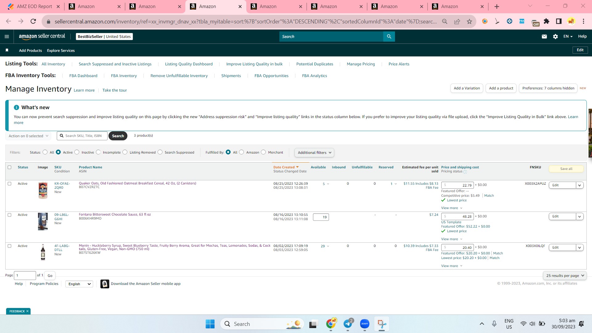Open Telegram from the taskbar
The width and height of the screenshot is (592, 333).
click(348, 324)
